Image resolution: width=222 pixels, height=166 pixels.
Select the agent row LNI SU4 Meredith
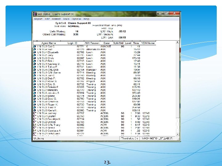tap(94, 90)
